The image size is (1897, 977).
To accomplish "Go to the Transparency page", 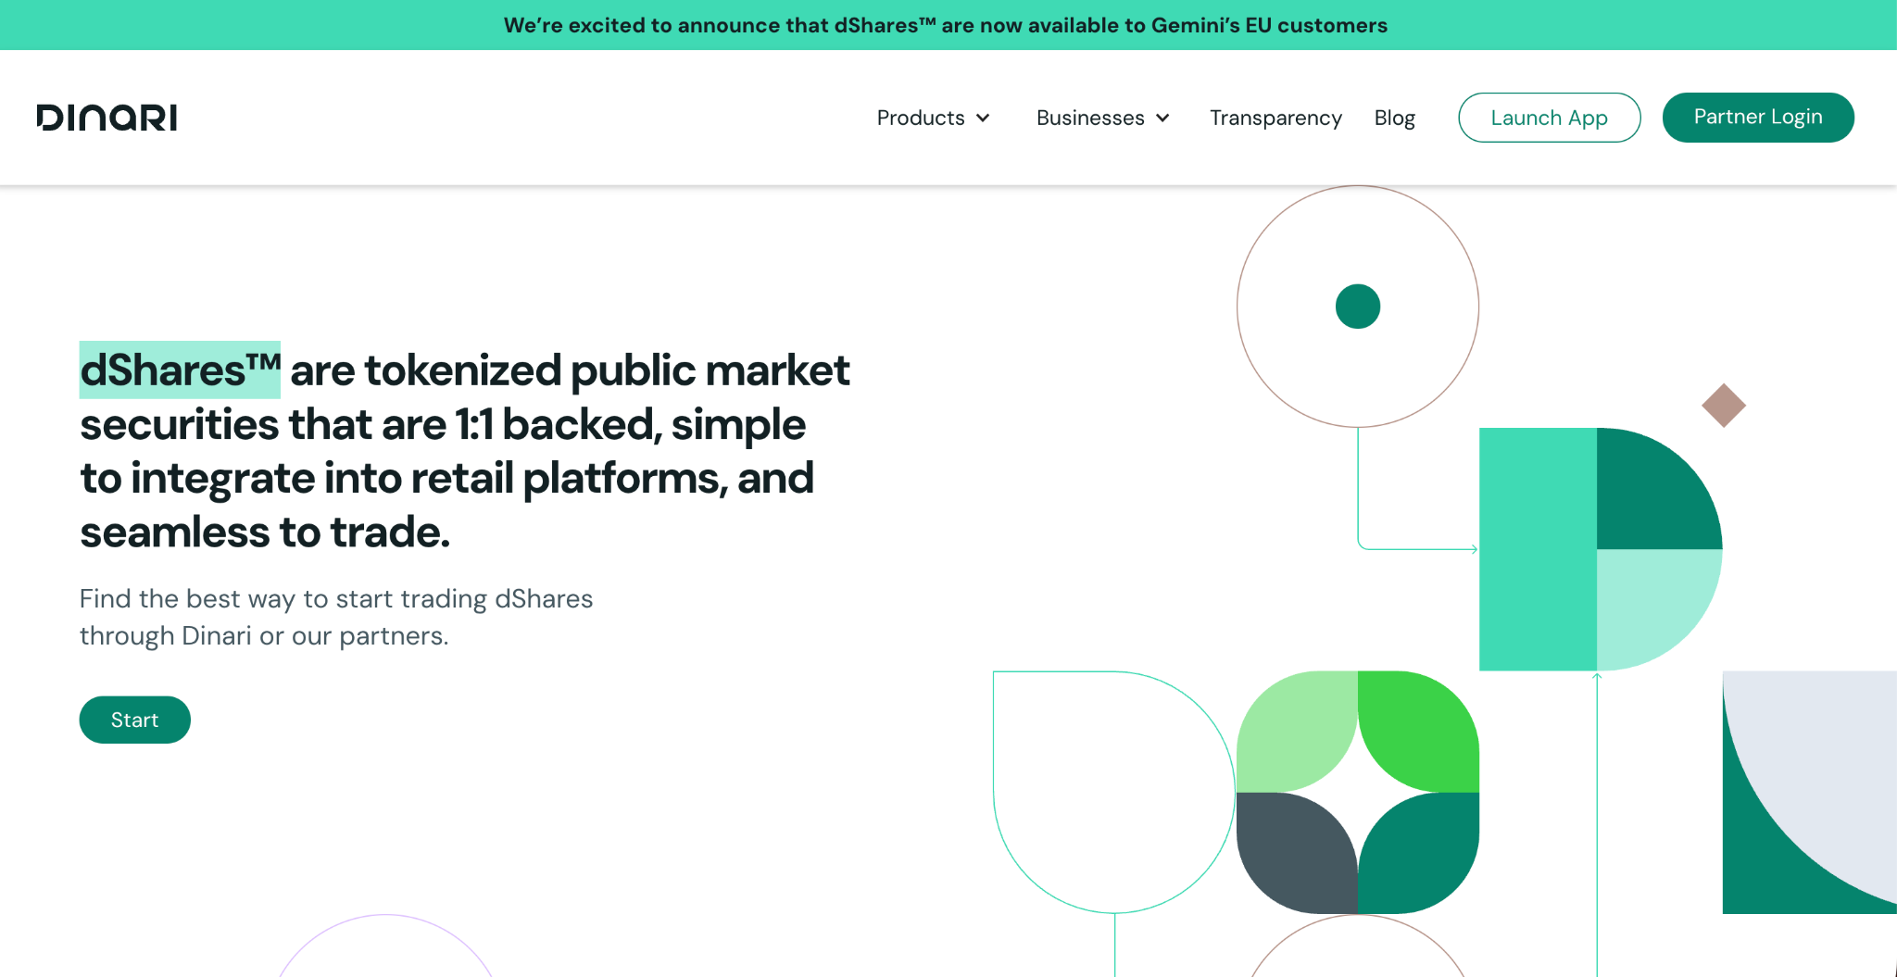I will click(x=1275, y=118).
